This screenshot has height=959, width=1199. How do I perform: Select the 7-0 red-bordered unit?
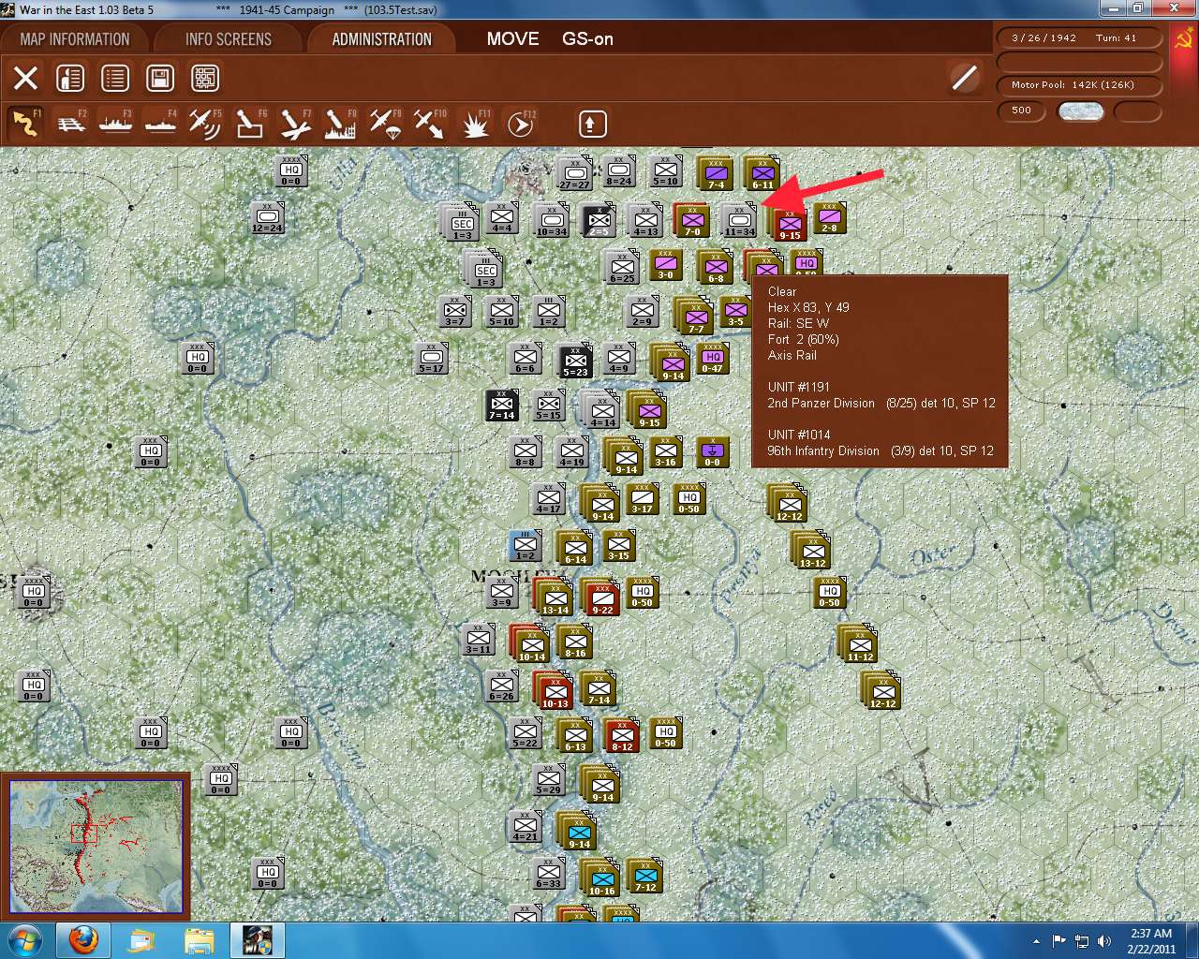tap(692, 221)
